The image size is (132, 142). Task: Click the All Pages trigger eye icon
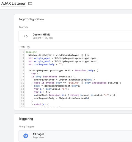pos(26,136)
